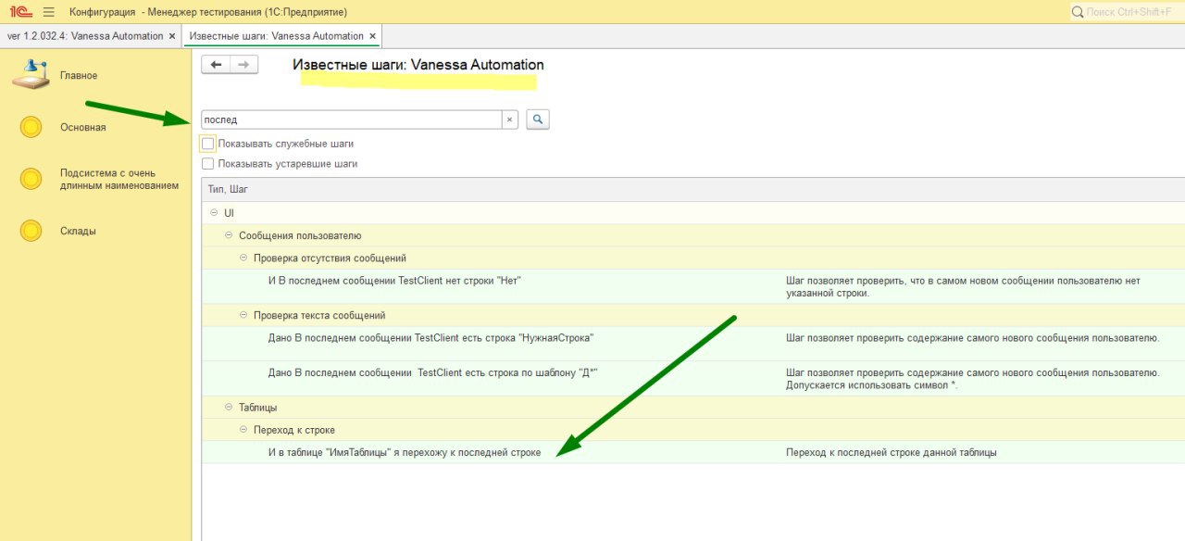Click the UI group label
The width and height of the screenshot is (1185, 541).
230,213
